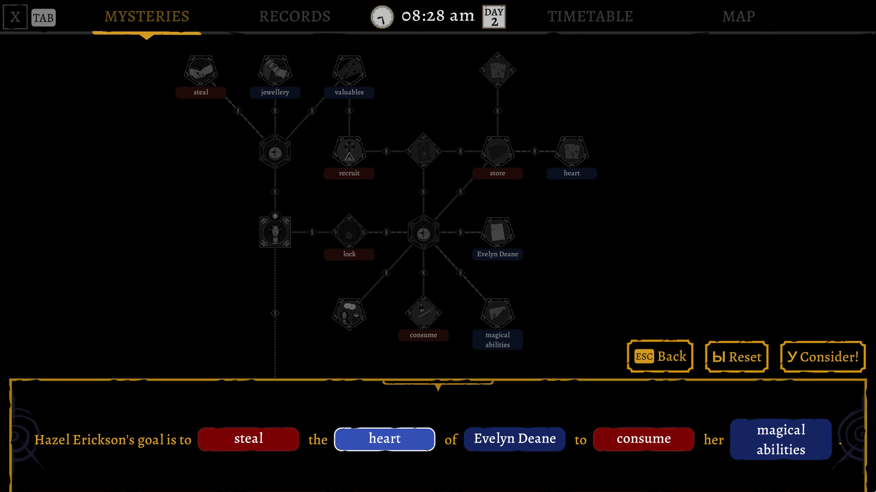Image resolution: width=876 pixels, height=492 pixels.
Task: Click Hazel Erickson's portrait node
Action: pyautogui.click(x=275, y=232)
